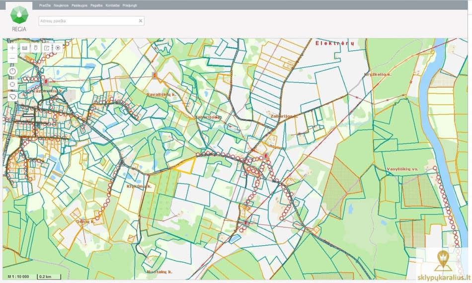Viewport: 472px width, 283px height.
Task: Open the Paslaugos menu item
Action: click(x=79, y=5)
